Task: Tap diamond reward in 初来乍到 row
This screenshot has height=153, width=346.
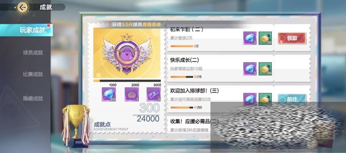Action: pyautogui.click(x=250, y=38)
